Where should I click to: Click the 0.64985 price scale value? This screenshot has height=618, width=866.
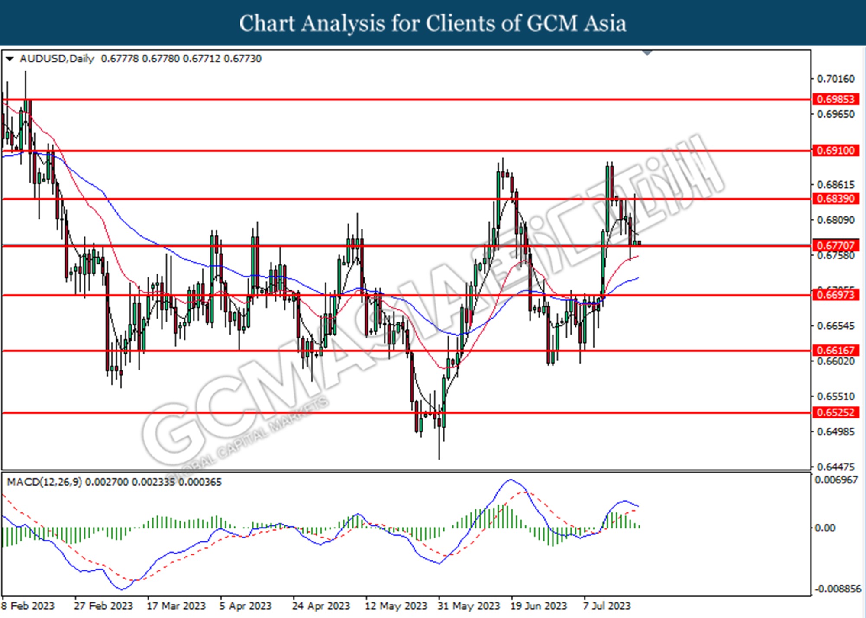[x=836, y=431]
